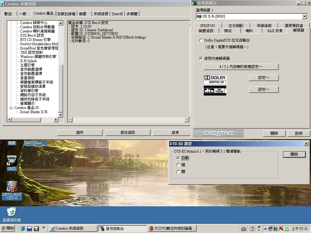
Task: Click the red K antivirus tray icon
Action: click(x=281, y=229)
